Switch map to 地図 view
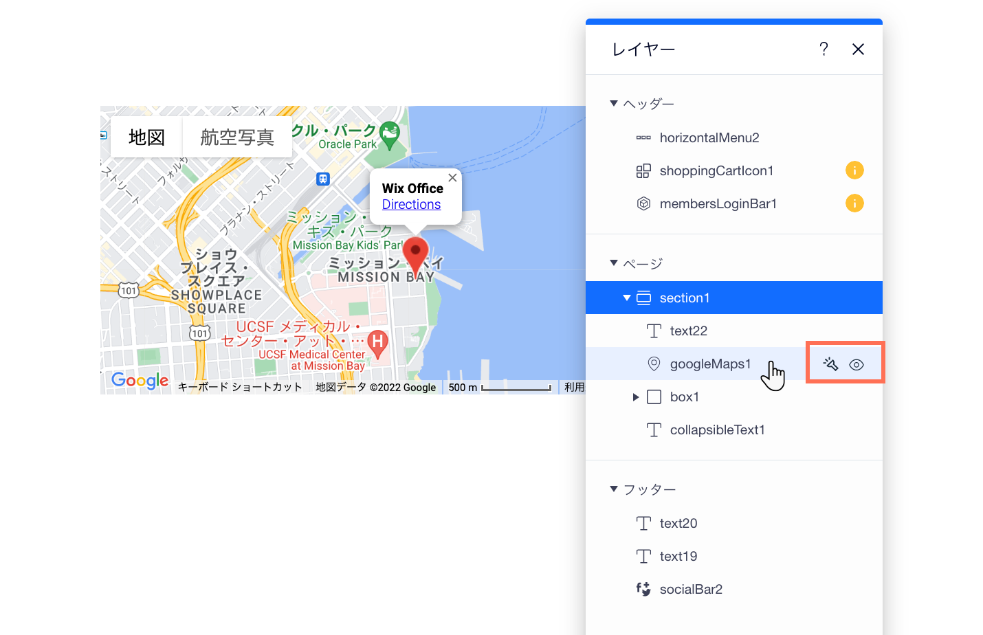 (146, 137)
